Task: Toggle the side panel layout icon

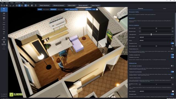Action: 32,5
